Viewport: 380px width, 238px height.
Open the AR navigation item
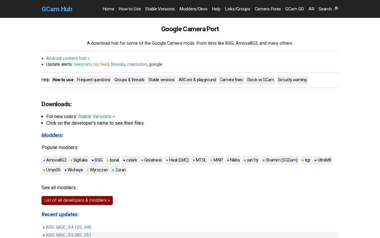click(311, 9)
